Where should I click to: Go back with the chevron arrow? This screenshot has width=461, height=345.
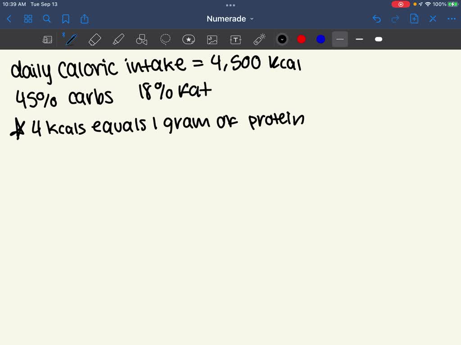(9, 19)
